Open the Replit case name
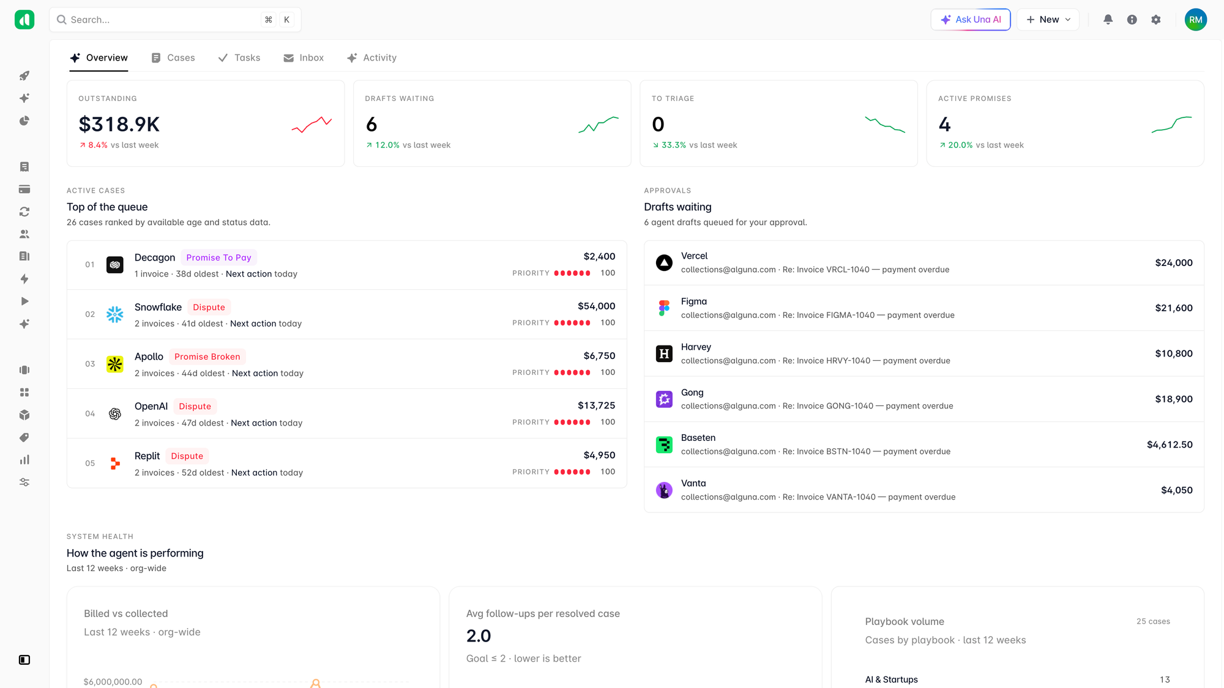 point(147,456)
